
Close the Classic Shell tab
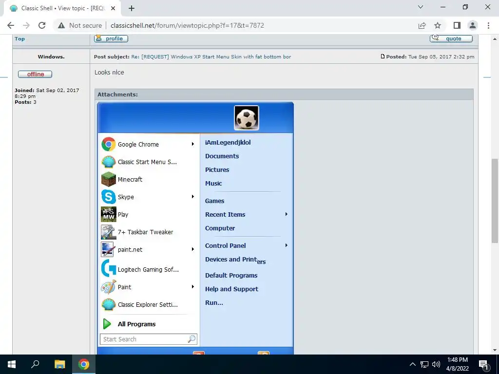coord(113,8)
